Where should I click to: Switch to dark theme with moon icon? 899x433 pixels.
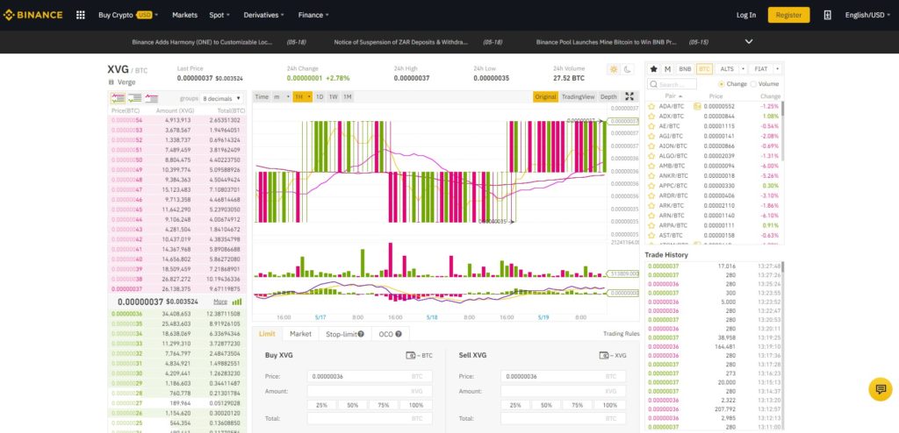pyautogui.click(x=628, y=69)
